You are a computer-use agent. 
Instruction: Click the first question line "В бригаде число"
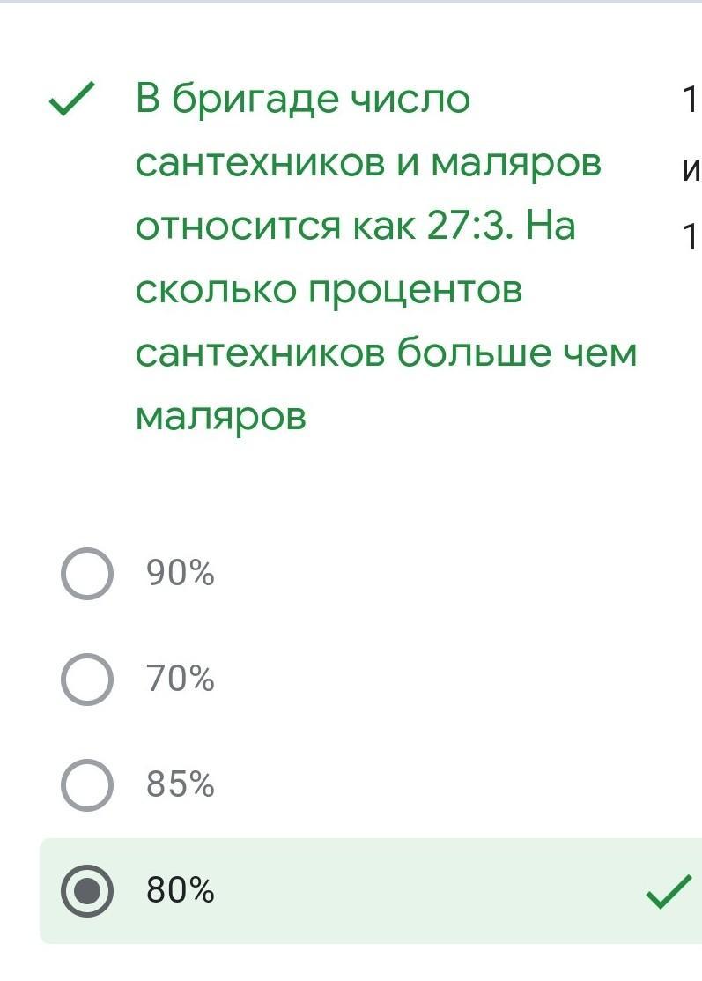(x=303, y=100)
